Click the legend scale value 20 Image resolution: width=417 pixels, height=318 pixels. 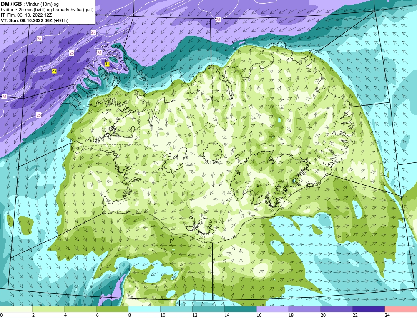(x=323, y=315)
